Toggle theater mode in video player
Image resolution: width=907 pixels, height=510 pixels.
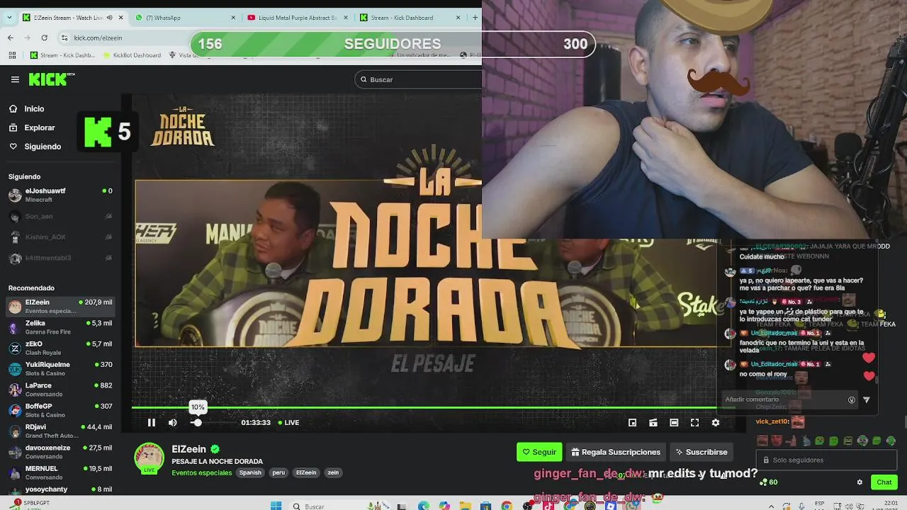(674, 423)
